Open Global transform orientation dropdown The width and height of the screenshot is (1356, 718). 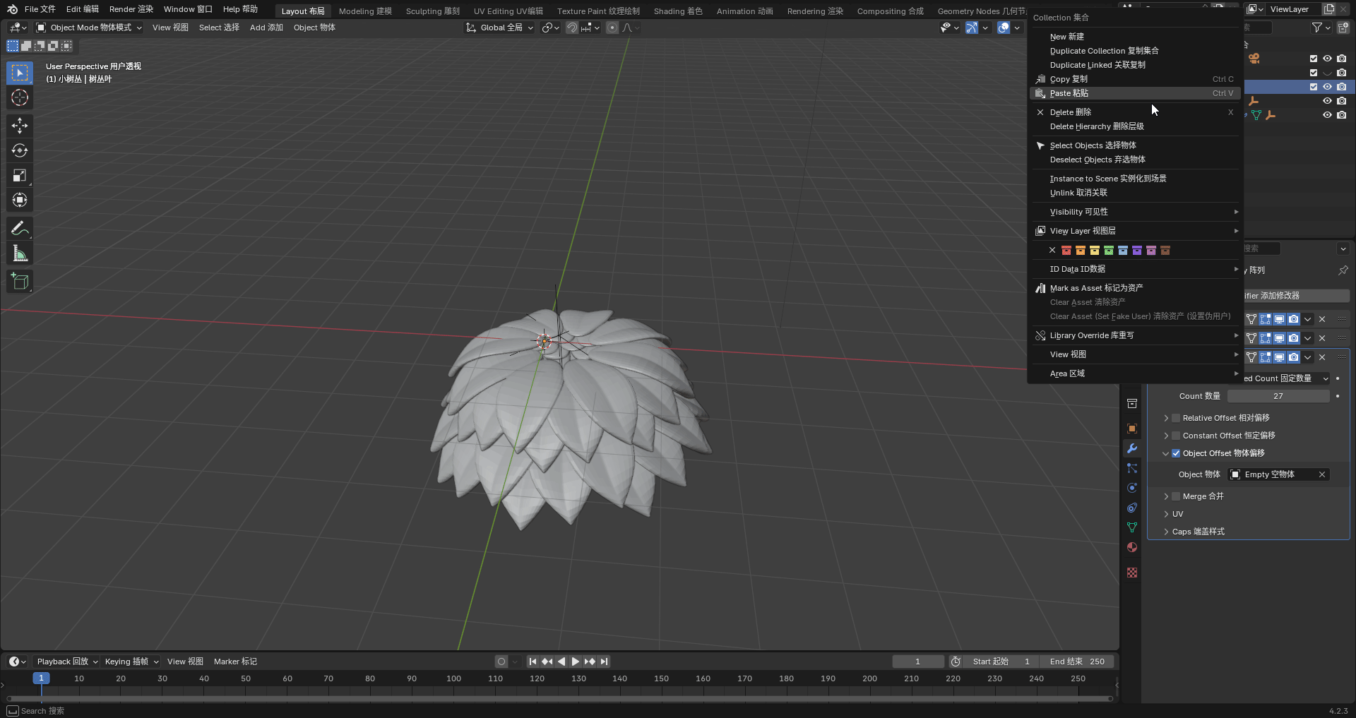click(500, 28)
